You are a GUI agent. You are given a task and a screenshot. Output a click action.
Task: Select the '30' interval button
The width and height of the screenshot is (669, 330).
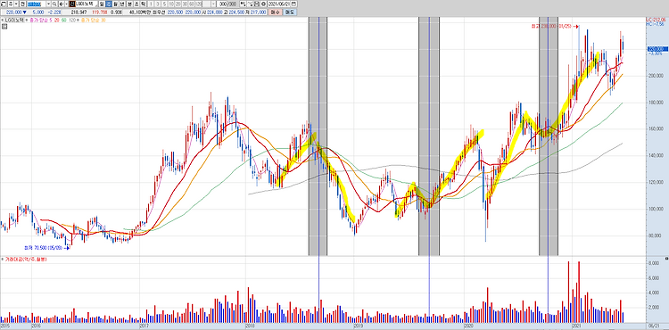point(185,4)
